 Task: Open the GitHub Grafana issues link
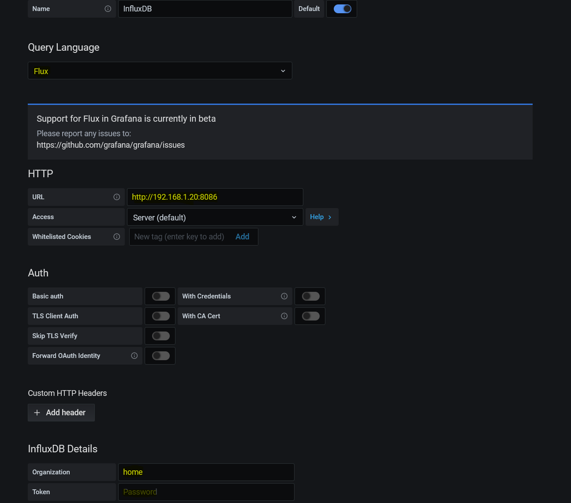pos(111,145)
